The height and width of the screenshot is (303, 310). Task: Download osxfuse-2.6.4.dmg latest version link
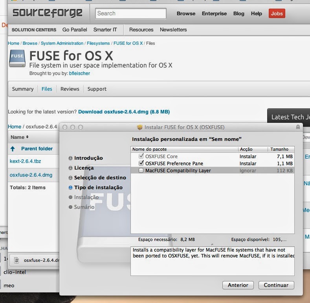point(124,111)
